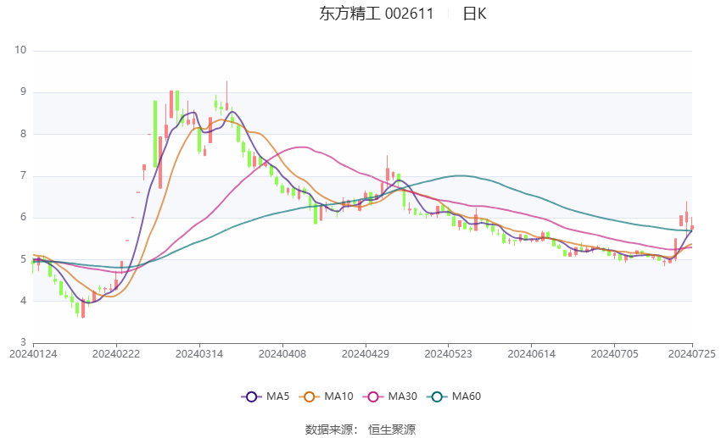Image resolution: width=721 pixels, height=438 pixels.
Task: Click the 20240705 x-axis date label
Action: pyautogui.click(x=615, y=354)
